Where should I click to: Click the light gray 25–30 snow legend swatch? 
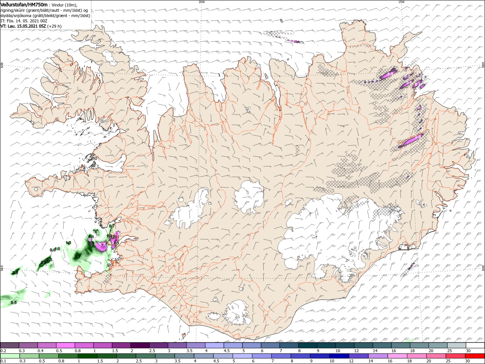point(457,345)
